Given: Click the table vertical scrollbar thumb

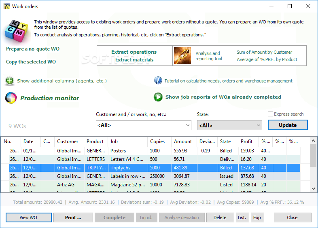Looking at the screenshot, I should pos(313,155).
